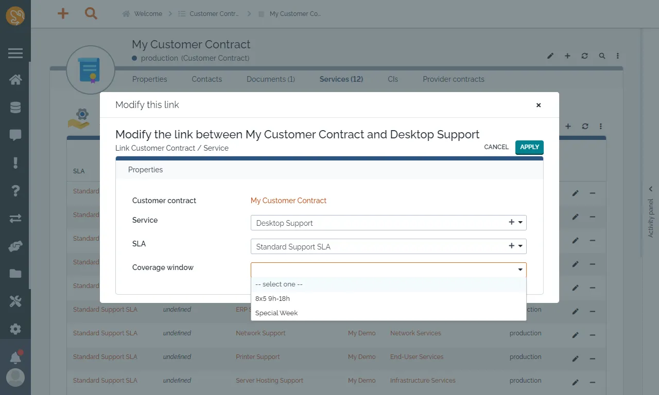
Task: Open the tools wrench icon in sidebar
Action: click(15, 301)
